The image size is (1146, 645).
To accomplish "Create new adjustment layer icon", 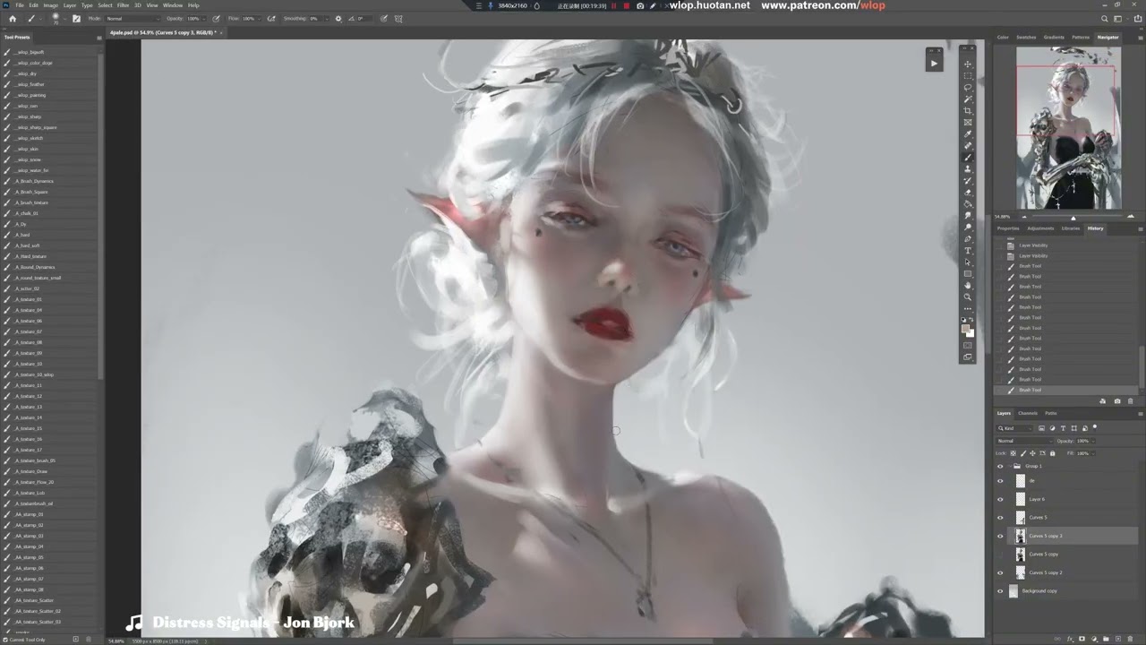I will pyautogui.click(x=1094, y=639).
